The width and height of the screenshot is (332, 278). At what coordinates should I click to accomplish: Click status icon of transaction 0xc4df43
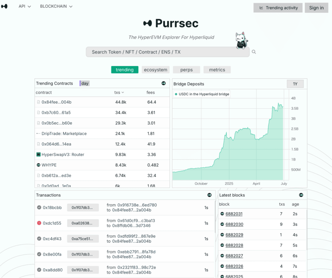click(x=39, y=238)
